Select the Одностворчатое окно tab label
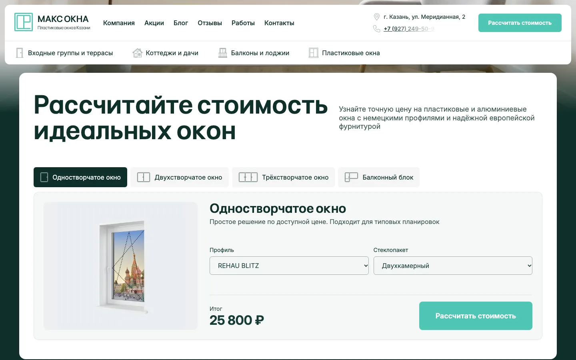The height and width of the screenshot is (360, 576). [x=86, y=177]
